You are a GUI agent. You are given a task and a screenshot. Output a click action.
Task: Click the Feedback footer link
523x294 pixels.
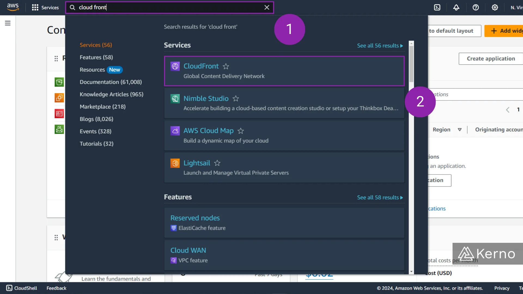pyautogui.click(x=56, y=288)
